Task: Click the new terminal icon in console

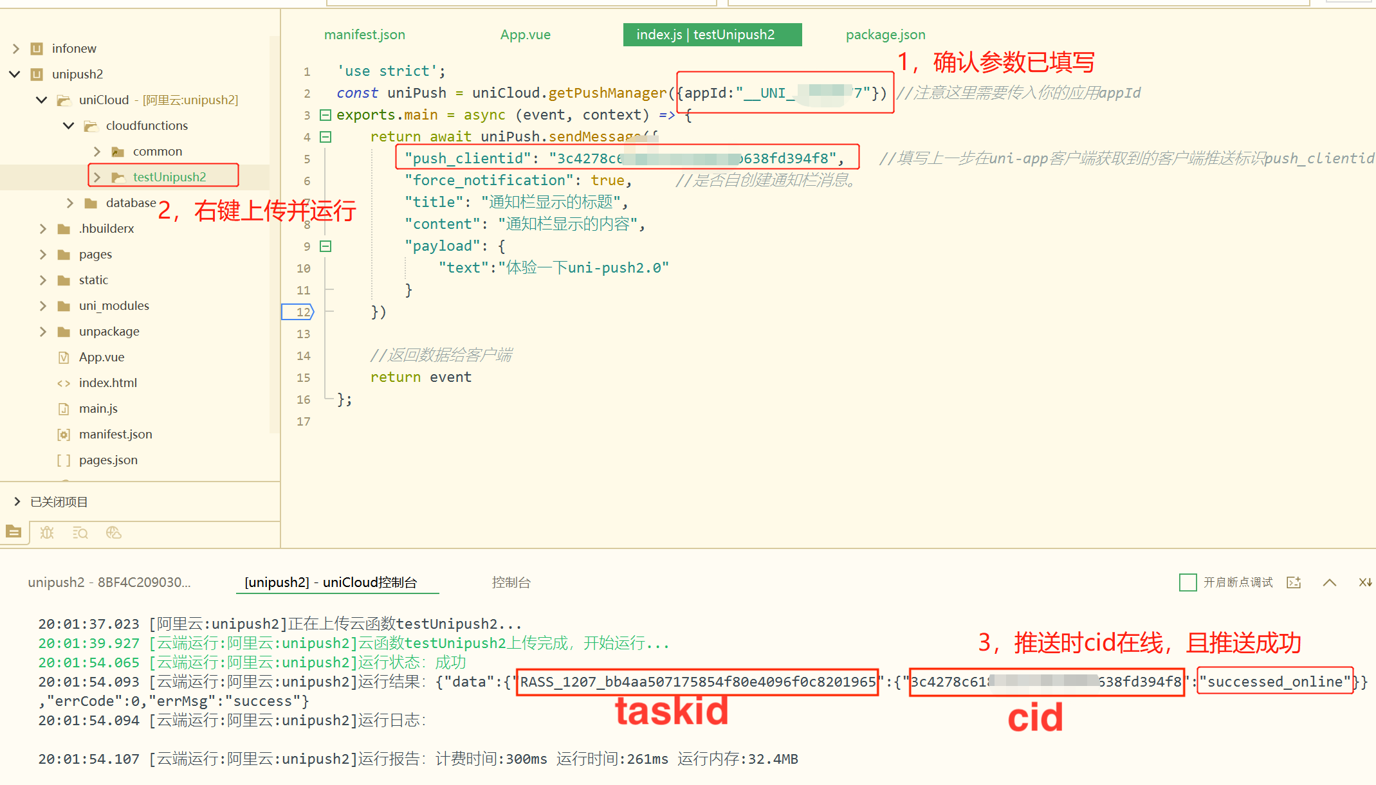Action: click(1294, 582)
